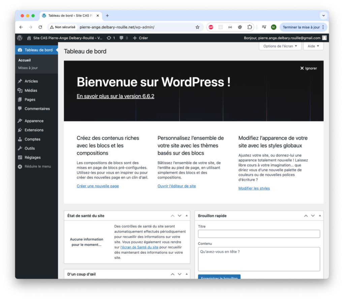
Task: Collapse the D'un coup d'œil panel
Action: pos(187,274)
